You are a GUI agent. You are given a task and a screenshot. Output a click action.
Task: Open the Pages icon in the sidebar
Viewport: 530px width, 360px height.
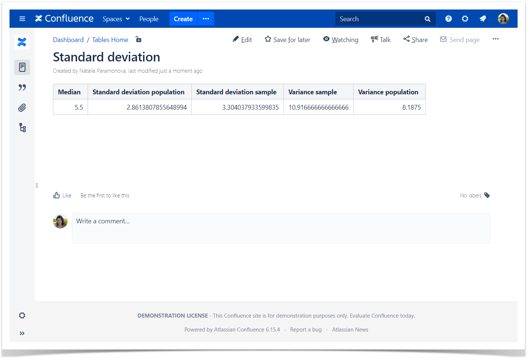point(22,67)
